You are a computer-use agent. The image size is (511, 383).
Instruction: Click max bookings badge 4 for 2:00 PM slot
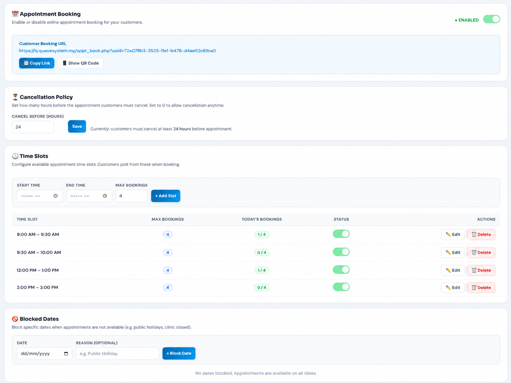pyautogui.click(x=168, y=287)
